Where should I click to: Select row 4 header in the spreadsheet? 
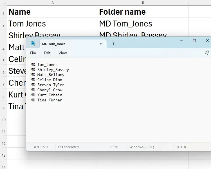(3, 47)
